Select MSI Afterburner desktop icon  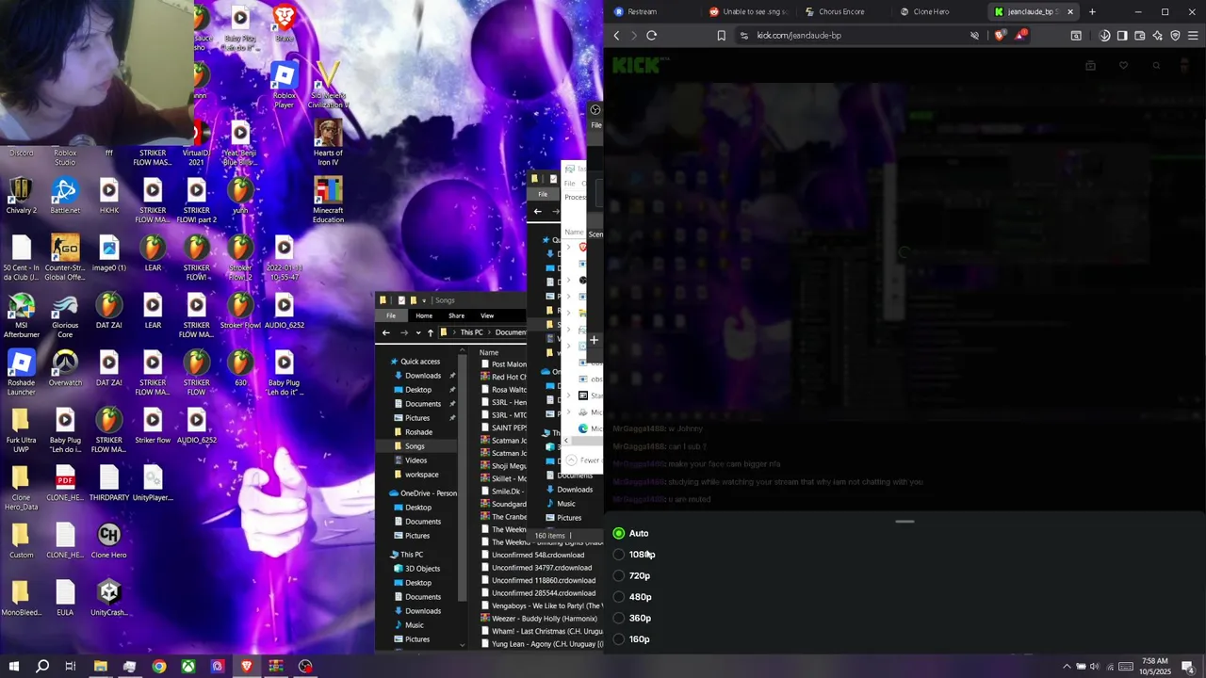21,315
